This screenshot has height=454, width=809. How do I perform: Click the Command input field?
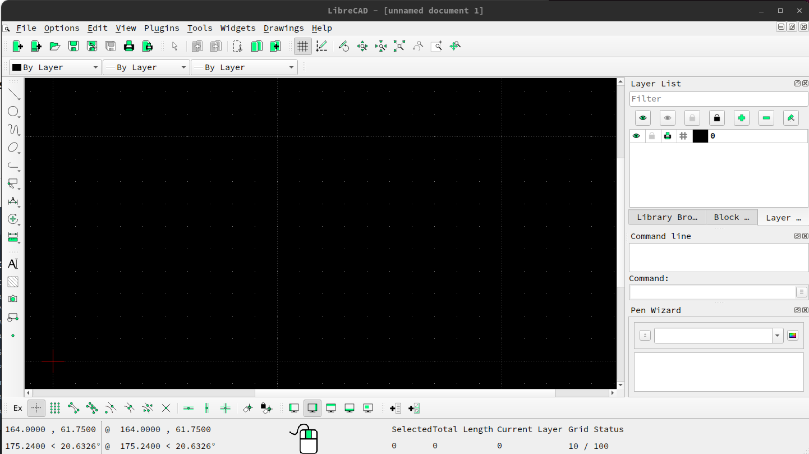712,292
